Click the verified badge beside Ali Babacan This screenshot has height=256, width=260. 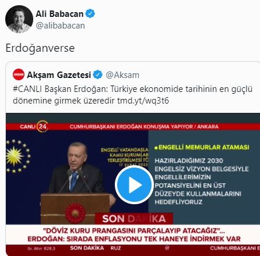[90, 13]
